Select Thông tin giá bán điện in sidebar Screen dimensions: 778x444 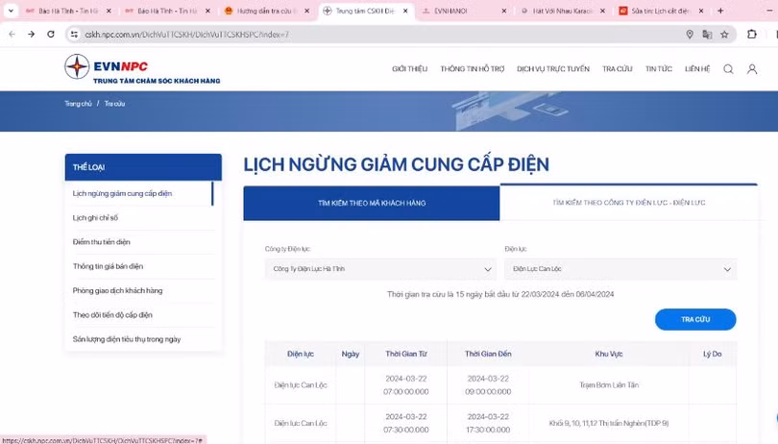(108, 266)
